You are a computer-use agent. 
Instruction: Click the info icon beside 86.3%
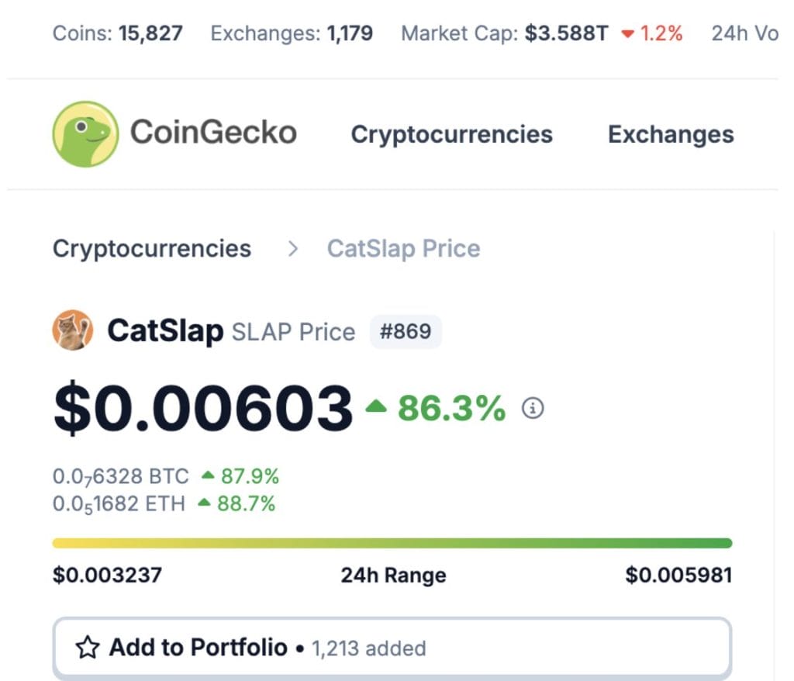tap(533, 408)
